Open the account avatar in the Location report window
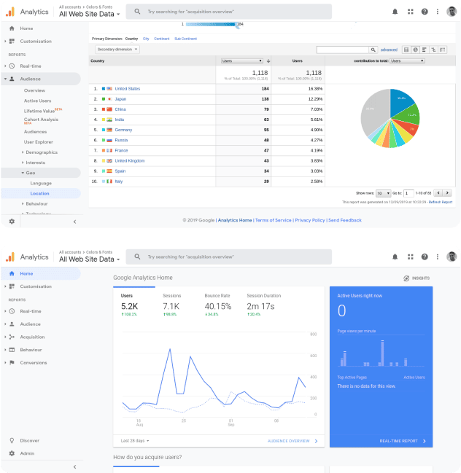461x473 pixels. pyautogui.click(x=452, y=12)
